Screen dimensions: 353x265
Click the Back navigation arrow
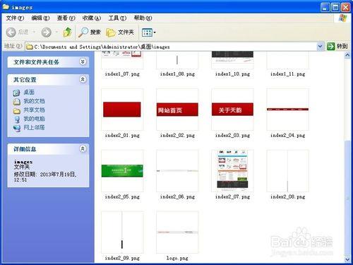tap(11, 33)
